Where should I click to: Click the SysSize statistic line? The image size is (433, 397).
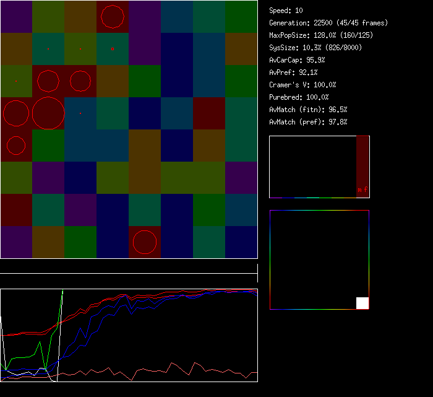(x=315, y=48)
